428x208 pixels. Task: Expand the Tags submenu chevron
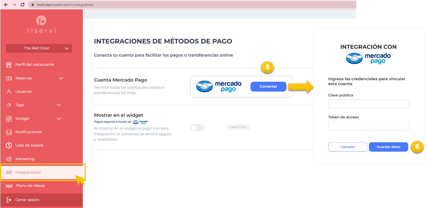59,105
